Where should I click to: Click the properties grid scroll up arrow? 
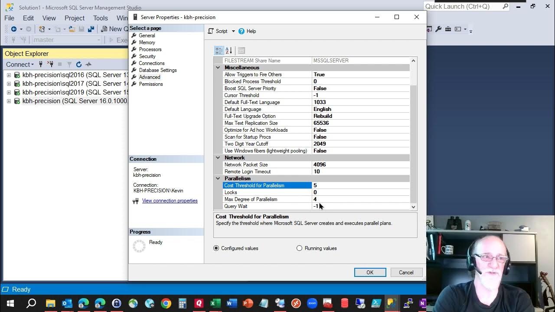413,61
